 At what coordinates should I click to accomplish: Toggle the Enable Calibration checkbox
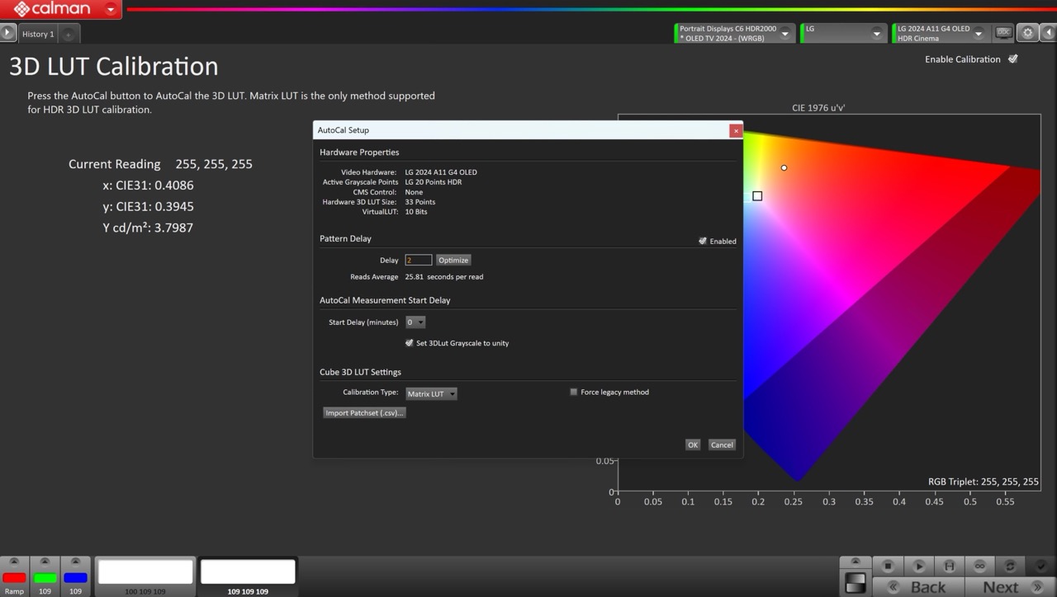pos(1012,59)
